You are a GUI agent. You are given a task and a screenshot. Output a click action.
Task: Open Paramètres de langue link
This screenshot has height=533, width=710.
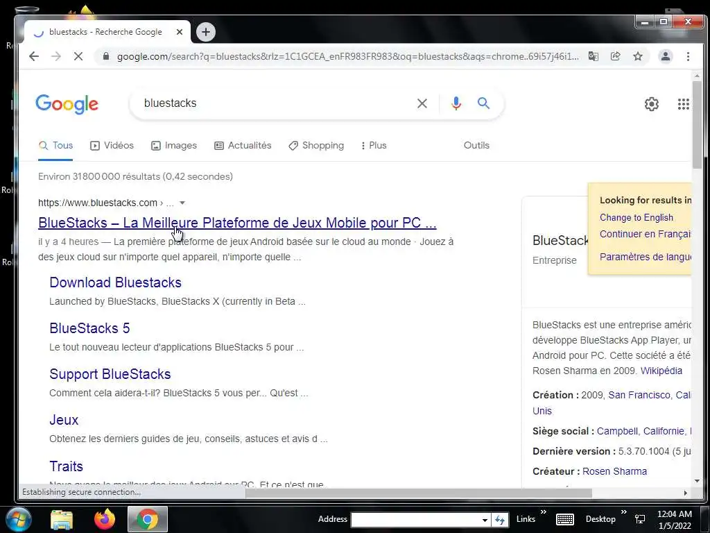coord(646,257)
